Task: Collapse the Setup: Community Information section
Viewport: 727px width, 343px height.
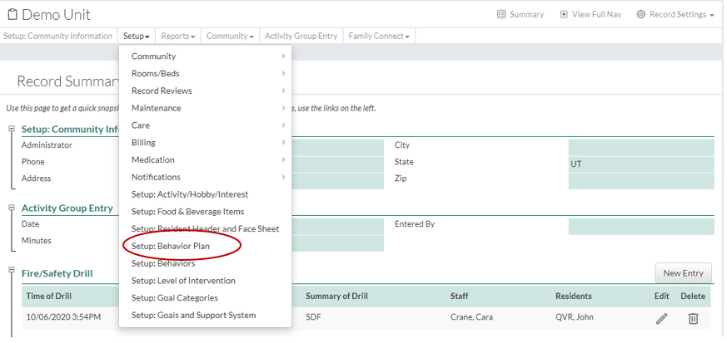Action: (x=12, y=127)
